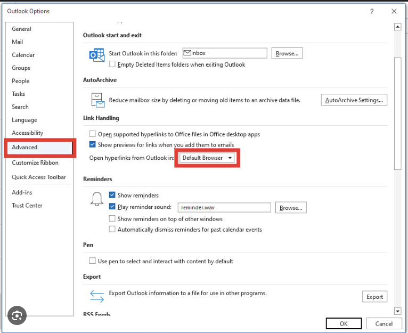408x333 pixels.
Task: Open the Search options category
Action: pos(20,107)
